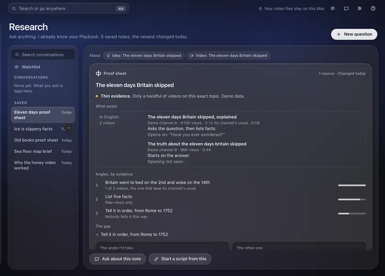This screenshot has width=385, height=276.
Task: Click the evidence bar for List five facts
Action: point(352,200)
